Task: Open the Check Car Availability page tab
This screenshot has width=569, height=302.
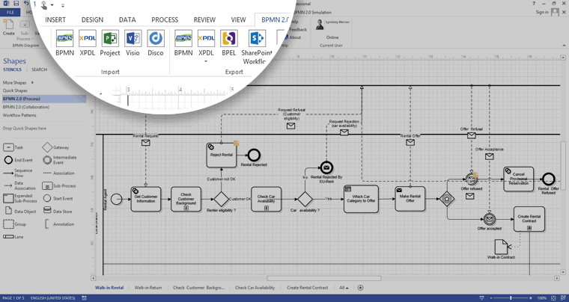Action: pos(255,288)
